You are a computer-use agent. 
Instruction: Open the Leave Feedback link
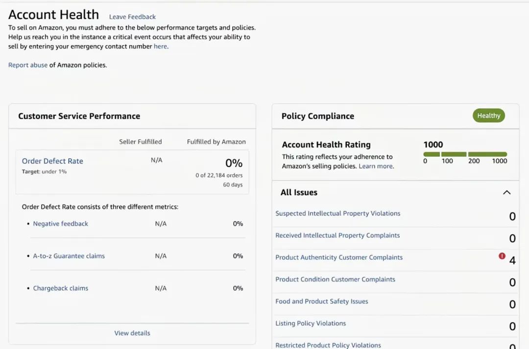coord(132,17)
